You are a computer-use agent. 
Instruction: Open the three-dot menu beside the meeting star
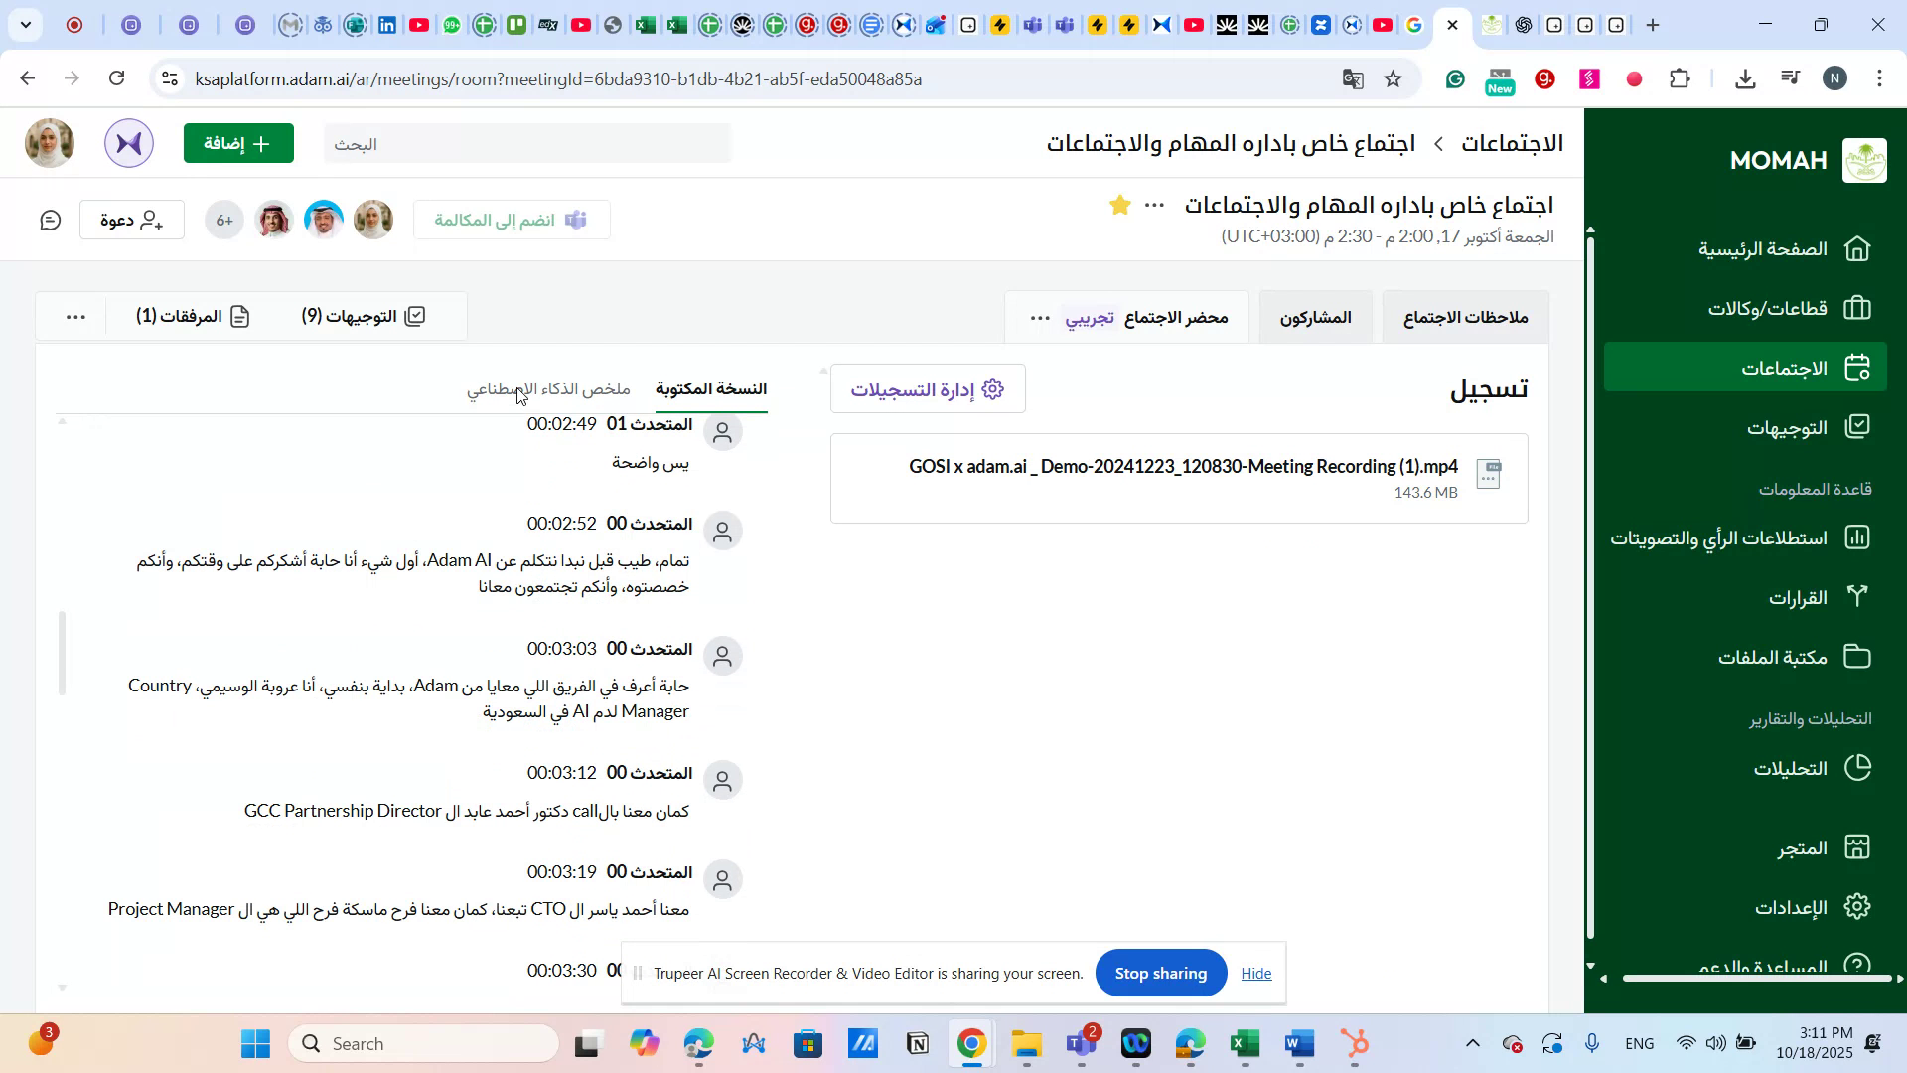[1153, 205]
